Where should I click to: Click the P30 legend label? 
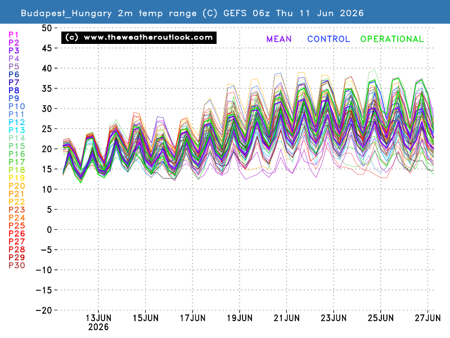17,265
